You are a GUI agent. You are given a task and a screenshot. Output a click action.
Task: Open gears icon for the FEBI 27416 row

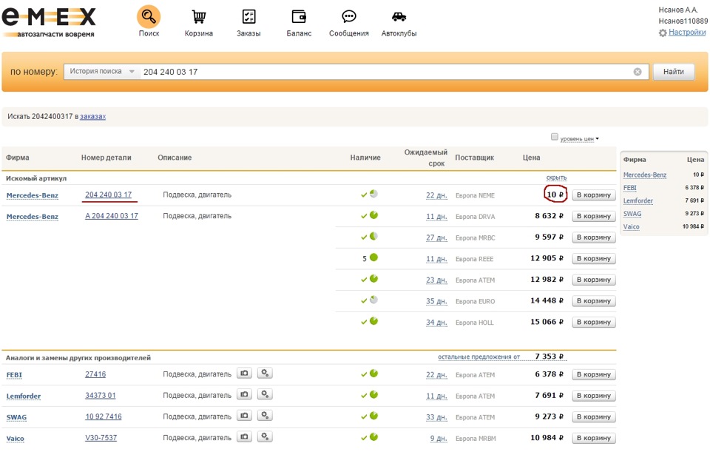click(x=265, y=373)
